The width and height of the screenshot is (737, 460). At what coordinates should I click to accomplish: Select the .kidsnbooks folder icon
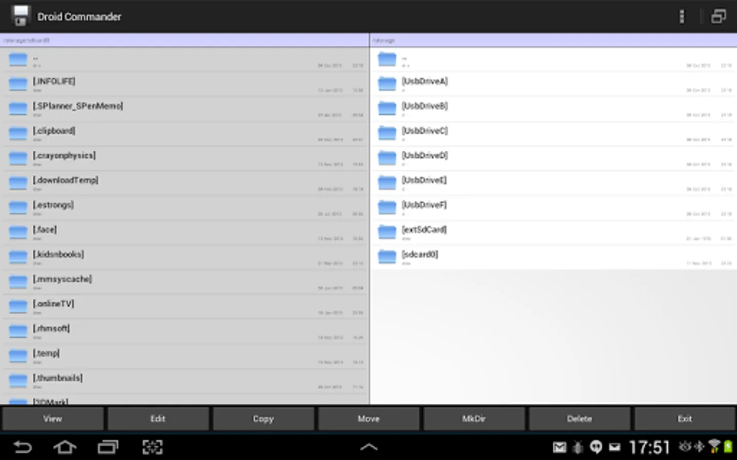18,257
